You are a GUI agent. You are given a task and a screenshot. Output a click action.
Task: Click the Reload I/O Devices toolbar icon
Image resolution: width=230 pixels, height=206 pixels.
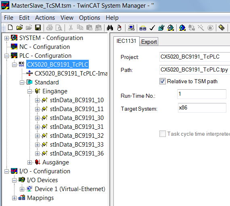[x=210, y=27]
